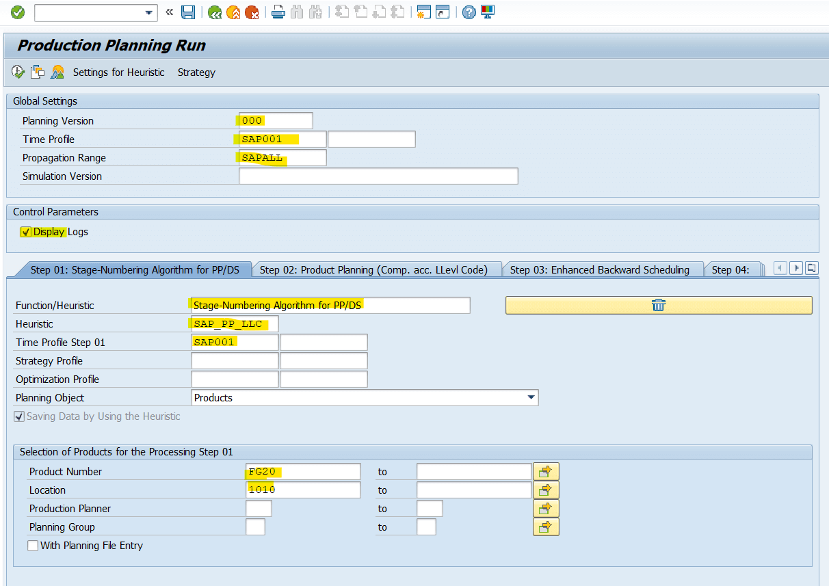Click Saving Data by Using the Heuristic checkbox
Screen dimensions: 829x586
pos(18,416)
